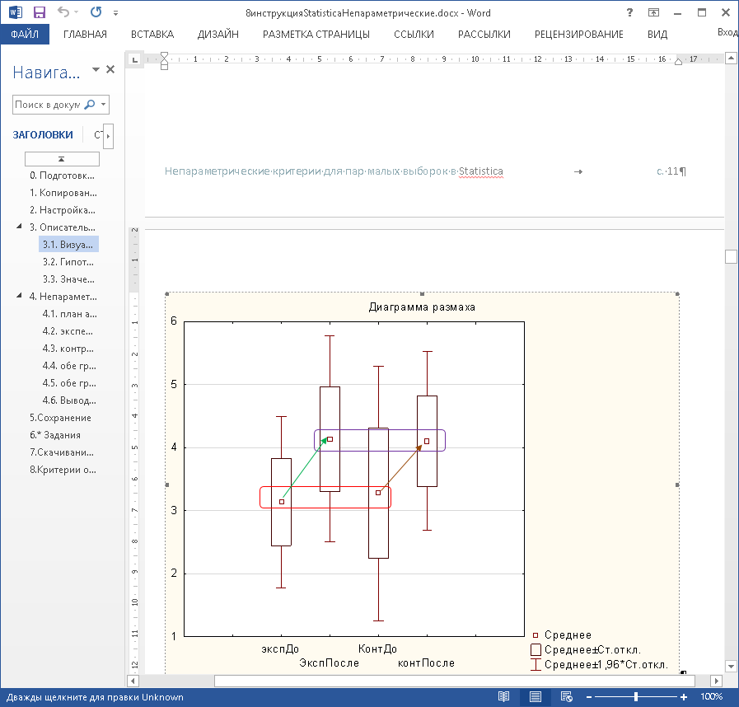The height and width of the screenshot is (707, 739).
Task: Click the search magnifier icon
Action: tap(90, 105)
